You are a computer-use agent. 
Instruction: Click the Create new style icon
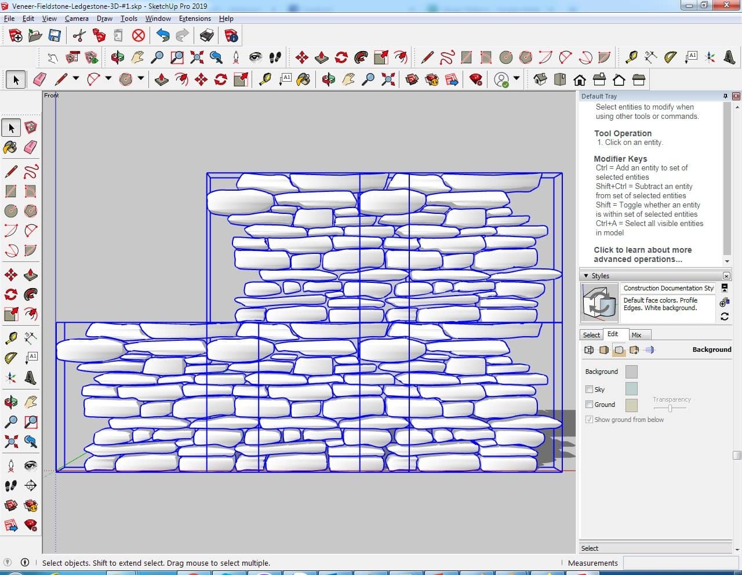click(724, 302)
